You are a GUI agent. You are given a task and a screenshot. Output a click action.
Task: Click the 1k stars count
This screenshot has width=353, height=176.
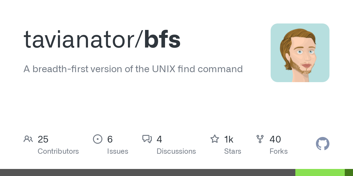click(x=229, y=139)
